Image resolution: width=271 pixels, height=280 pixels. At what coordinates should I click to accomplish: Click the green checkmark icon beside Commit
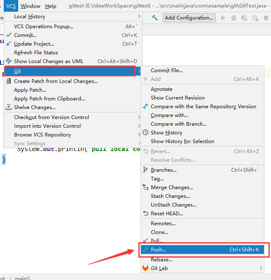[9, 35]
